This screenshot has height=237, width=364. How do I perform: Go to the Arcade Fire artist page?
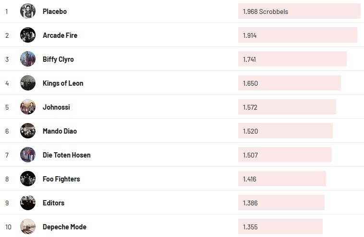tap(60, 35)
